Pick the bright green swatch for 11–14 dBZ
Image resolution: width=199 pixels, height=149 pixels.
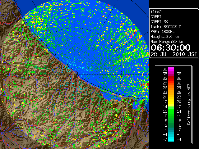[x=171, y=111]
